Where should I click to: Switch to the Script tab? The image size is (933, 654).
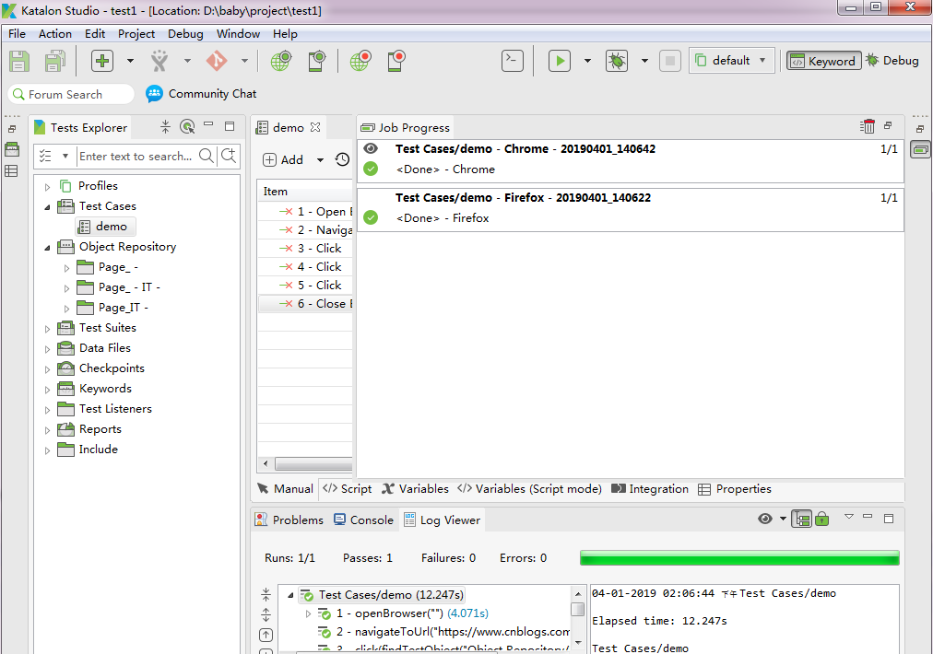pos(348,489)
